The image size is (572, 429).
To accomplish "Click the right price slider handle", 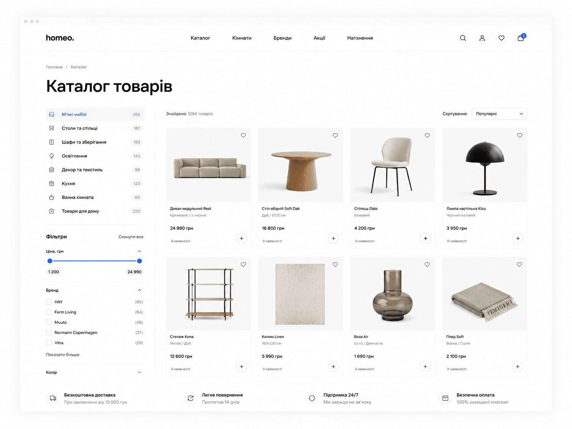I will pyautogui.click(x=139, y=261).
